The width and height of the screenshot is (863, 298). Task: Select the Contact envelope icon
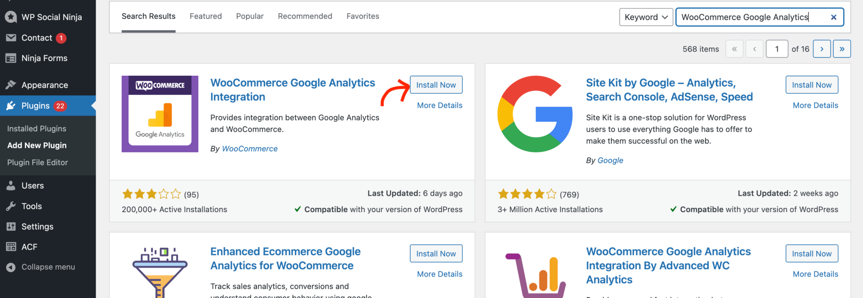coord(11,37)
